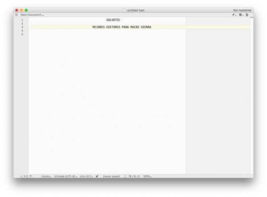Click the Not registered label
Screen dimensions: 267x197
(242, 10)
